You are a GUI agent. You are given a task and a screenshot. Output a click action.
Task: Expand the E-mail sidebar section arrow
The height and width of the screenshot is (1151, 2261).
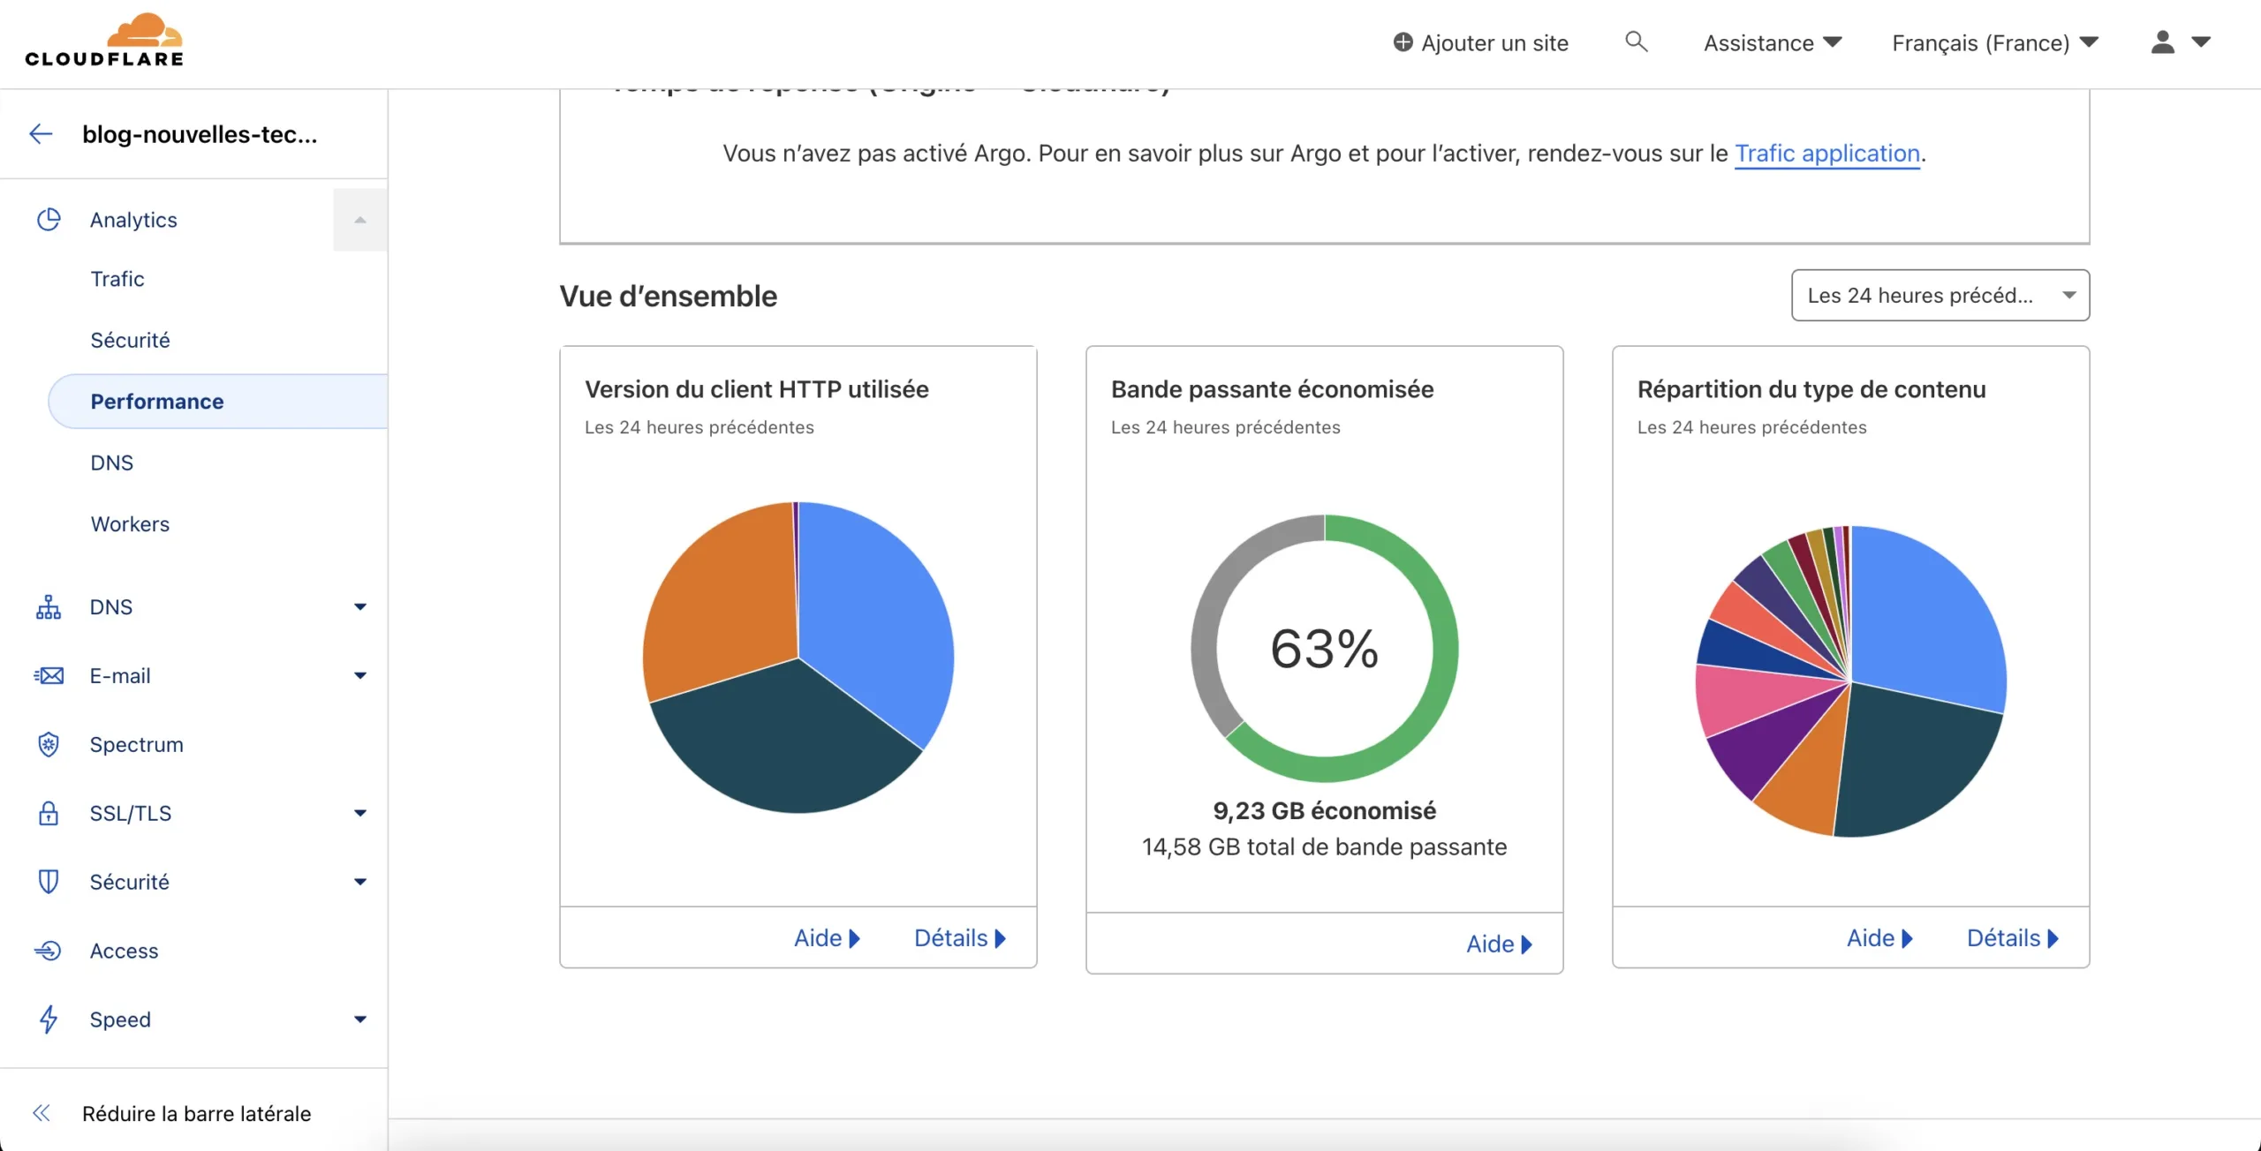click(360, 676)
